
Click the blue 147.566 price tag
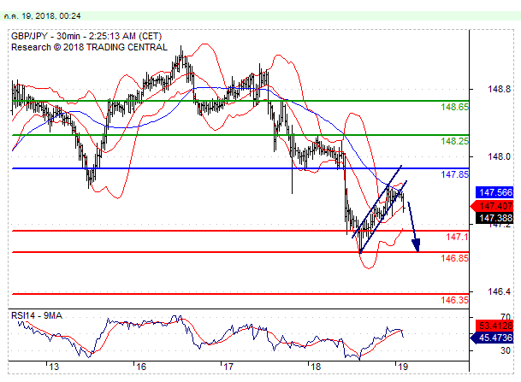coord(494,192)
